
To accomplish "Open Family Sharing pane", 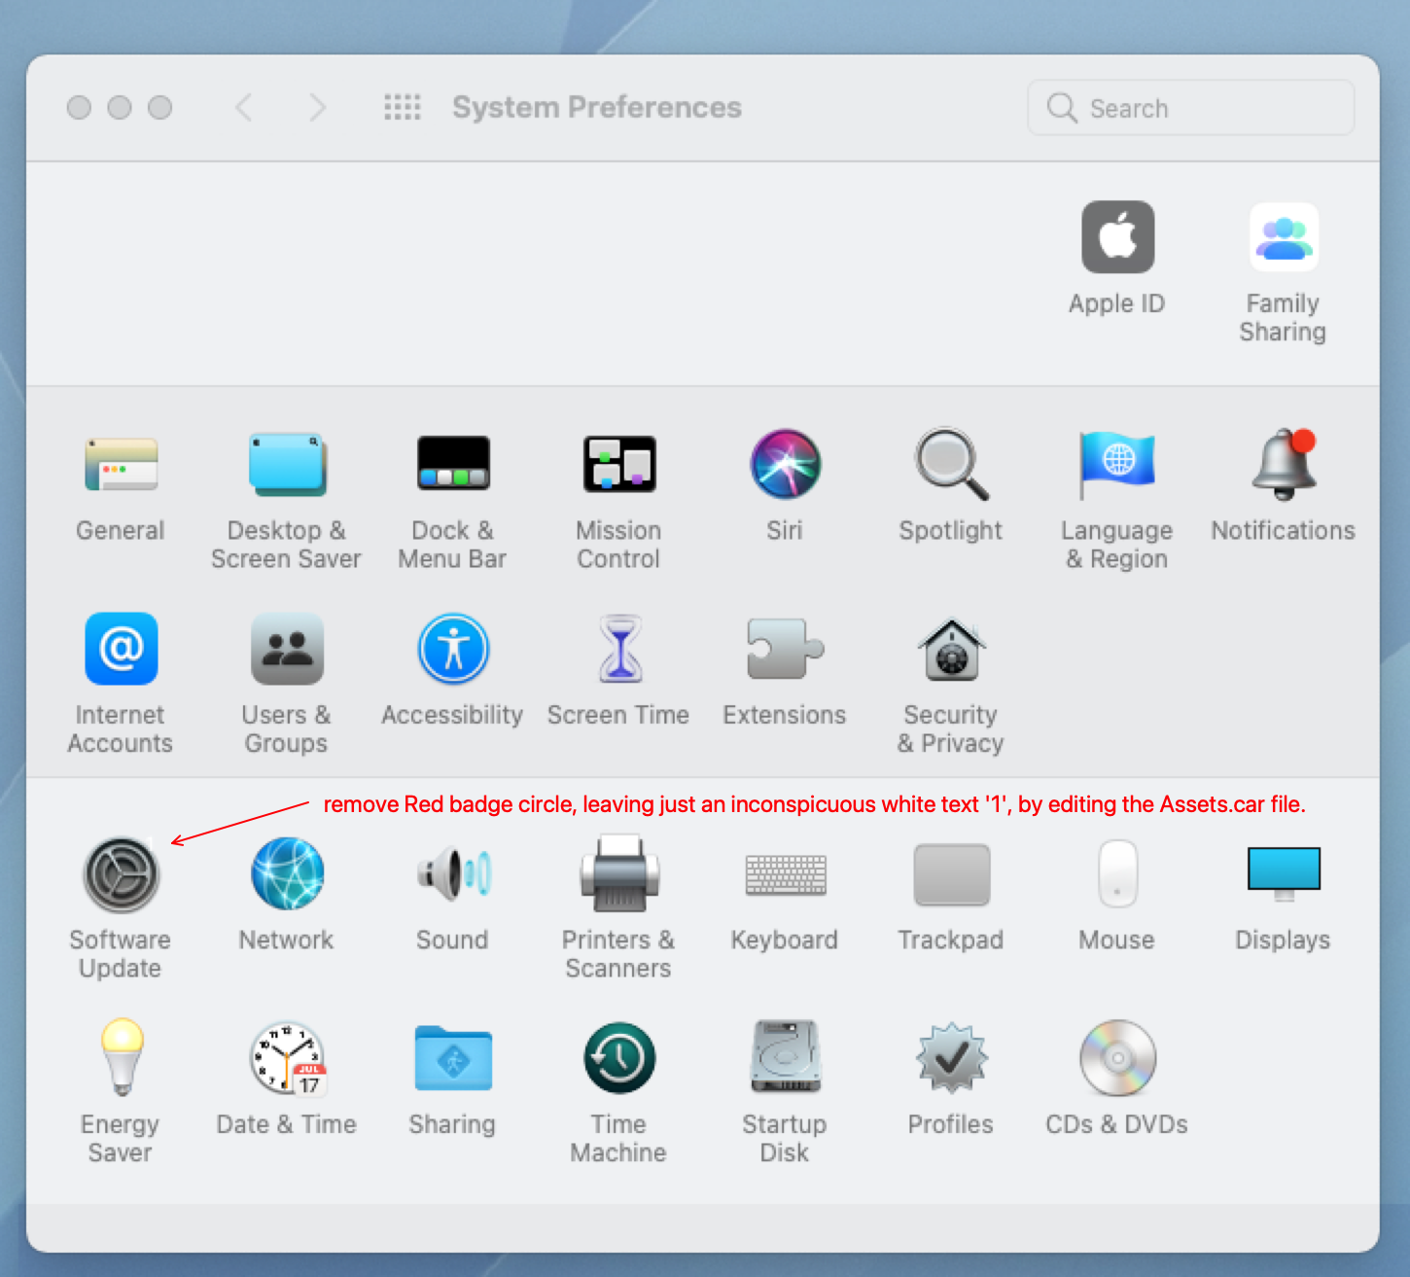I will click(1284, 237).
